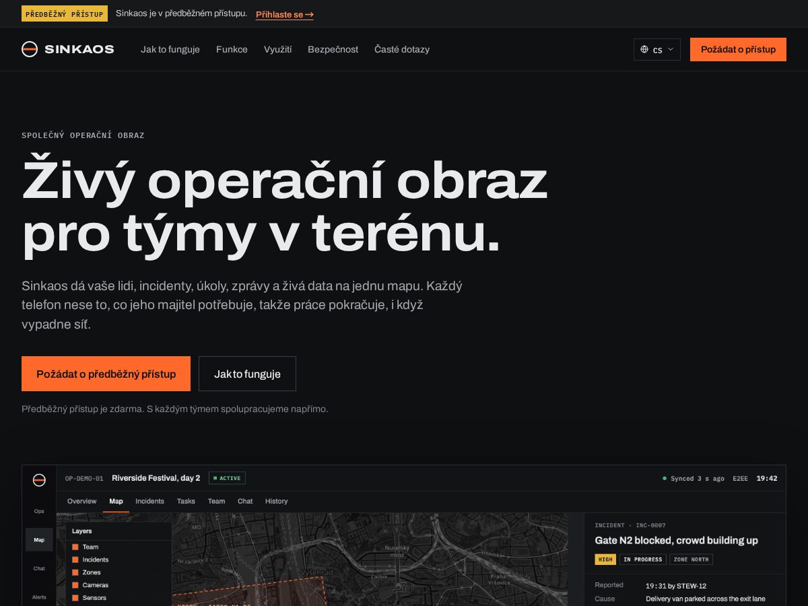Click the Sinkaos logo in the demo app sidebar
This screenshot has width=808, height=606.
(x=39, y=480)
